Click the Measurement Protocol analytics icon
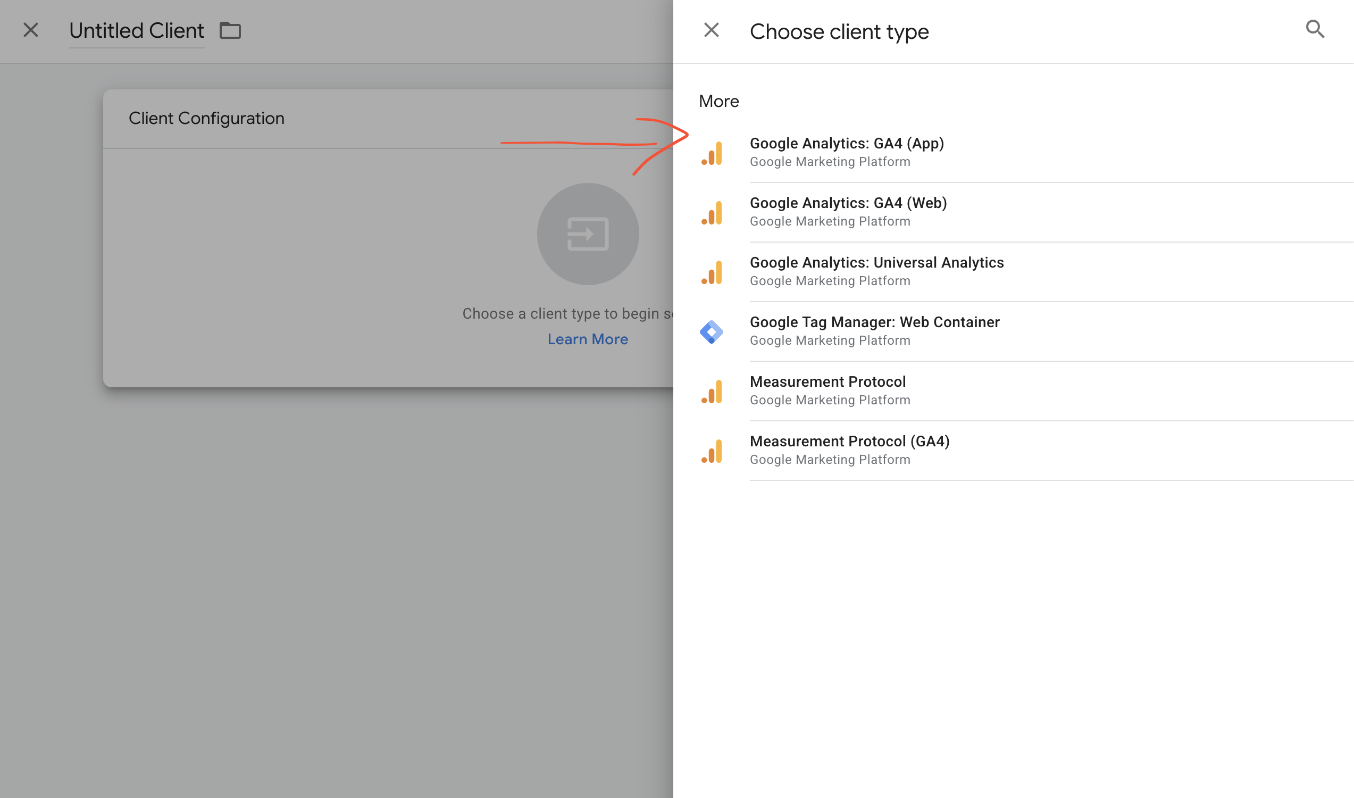 coord(712,392)
